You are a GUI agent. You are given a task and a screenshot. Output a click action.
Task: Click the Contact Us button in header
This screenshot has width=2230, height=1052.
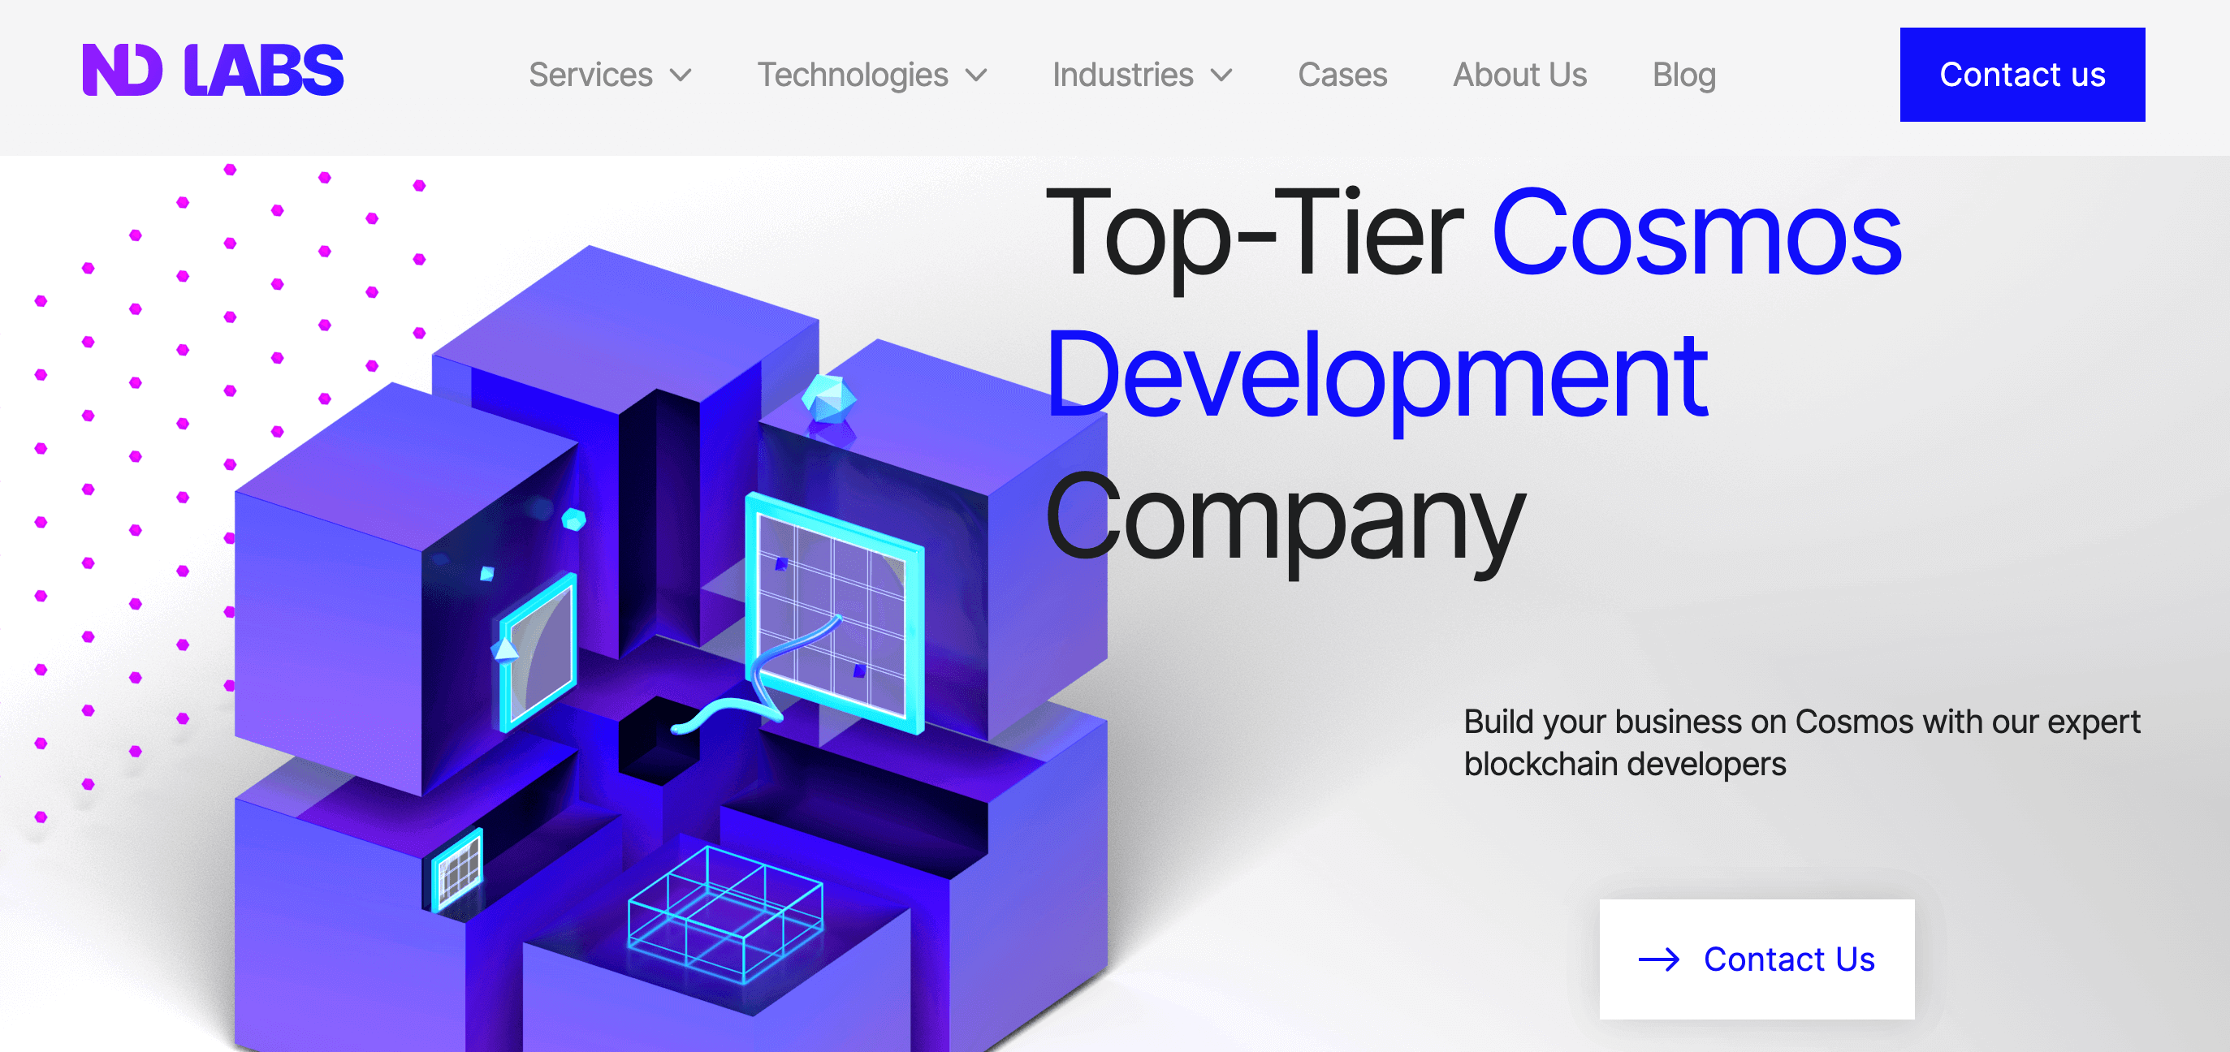2021,74
